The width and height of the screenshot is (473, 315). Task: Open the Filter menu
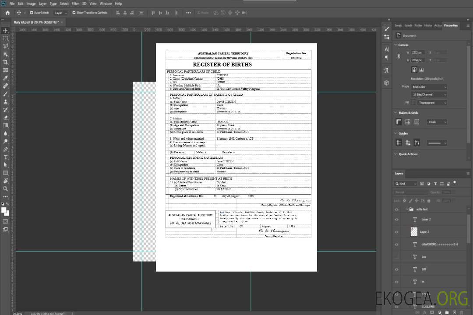pyautogui.click(x=75, y=3)
